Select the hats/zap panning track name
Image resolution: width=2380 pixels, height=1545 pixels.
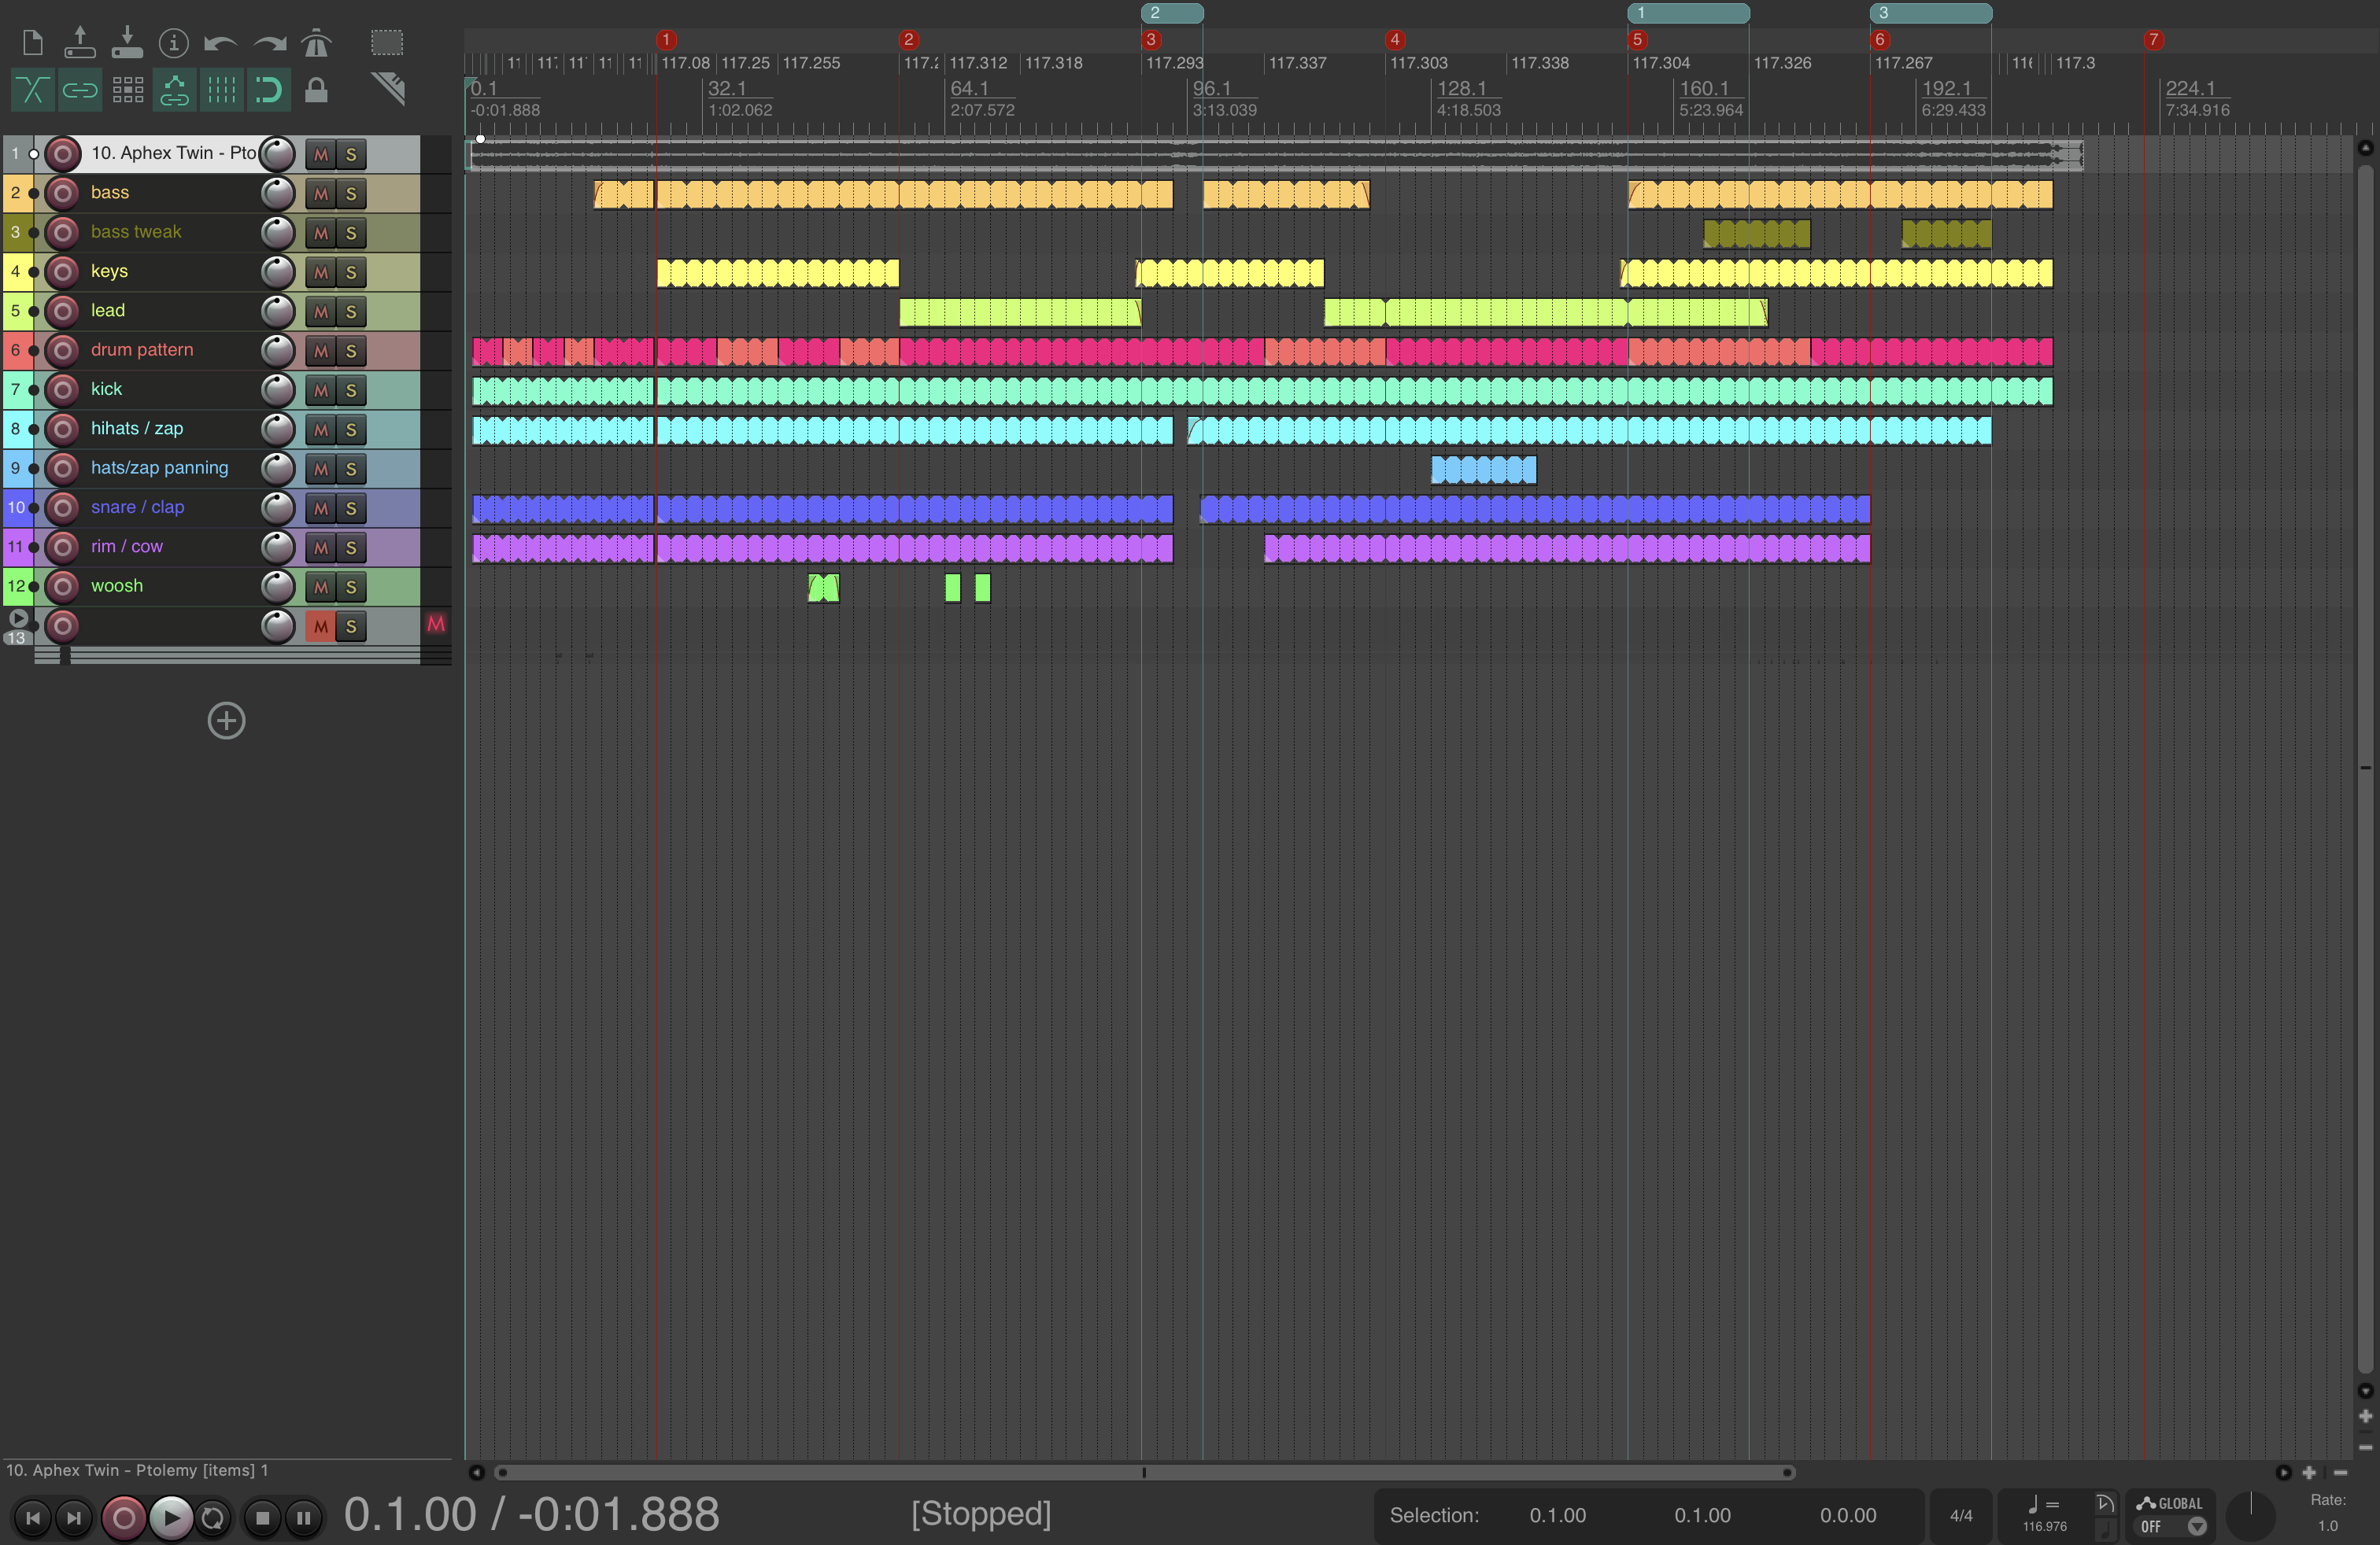[159, 468]
